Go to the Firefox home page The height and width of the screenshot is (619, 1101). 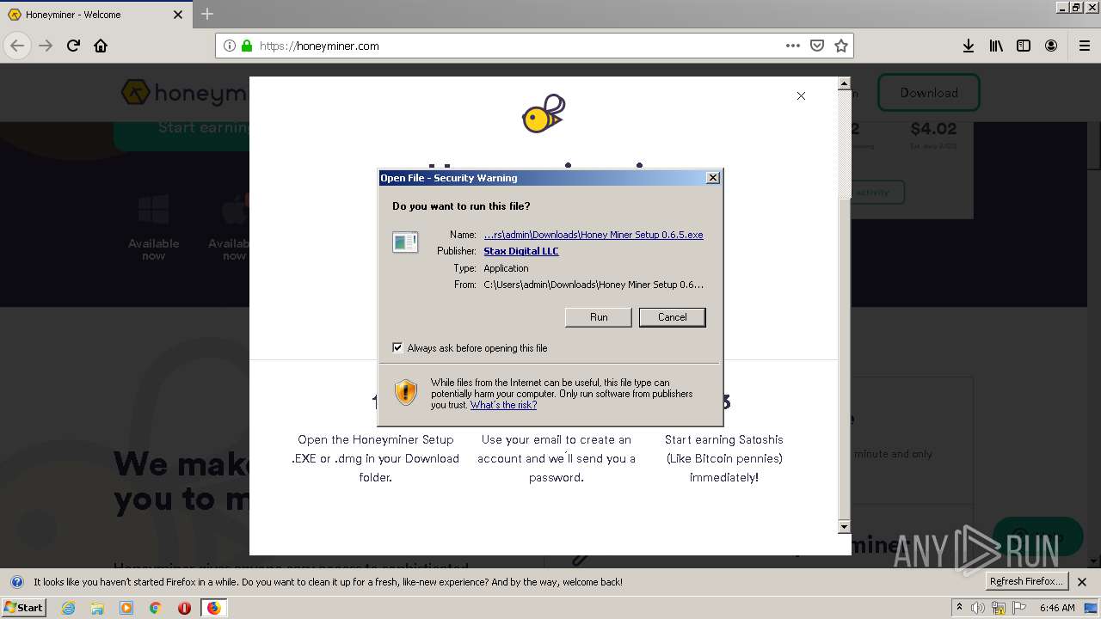101,46
